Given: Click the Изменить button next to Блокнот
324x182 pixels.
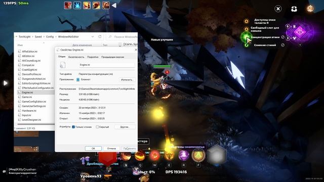Looking at the screenshot, I should click(127, 80).
